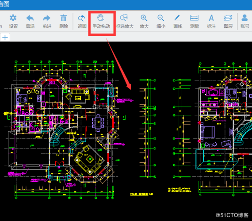The height and width of the screenshot is (221, 252).
Task: Click the first floor plan title text
Action: [x=141, y=194]
